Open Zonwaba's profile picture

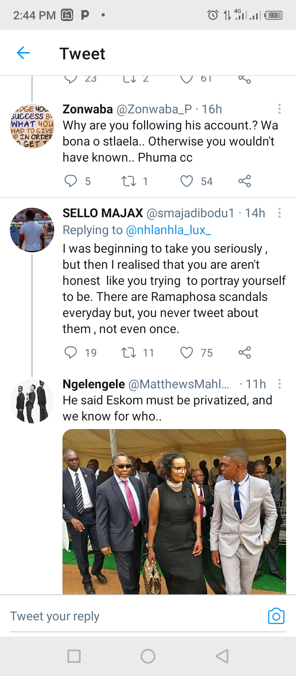[32, 126]
